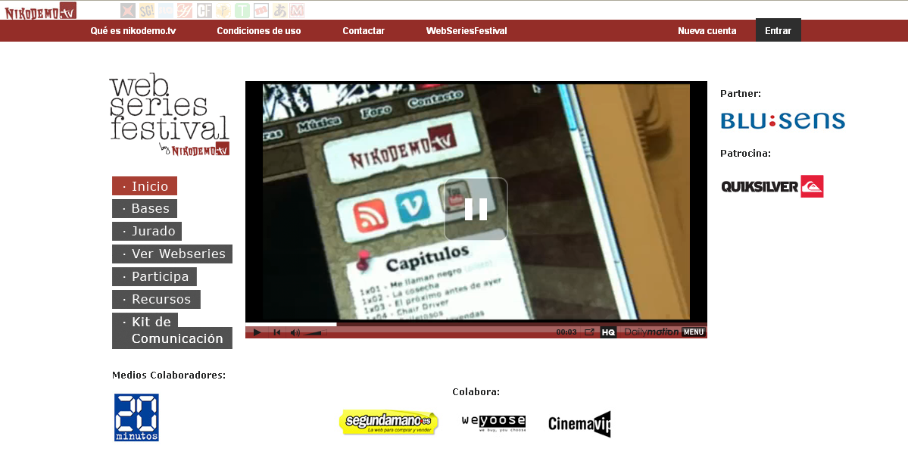The width and height of the screenshot is (908, 458).
Task: Click the play button in the player bar
Action: pyautogui.click(x=257, y=332)
